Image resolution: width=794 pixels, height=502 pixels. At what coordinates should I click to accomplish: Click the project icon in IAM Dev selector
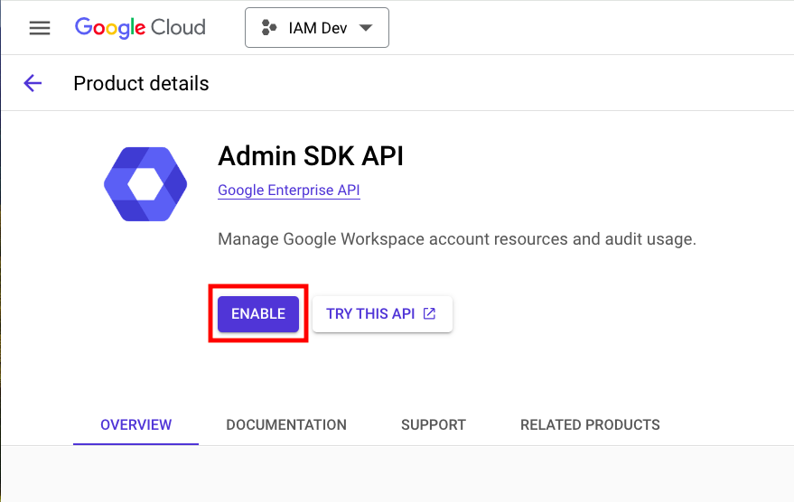click(x=269, y=28)
